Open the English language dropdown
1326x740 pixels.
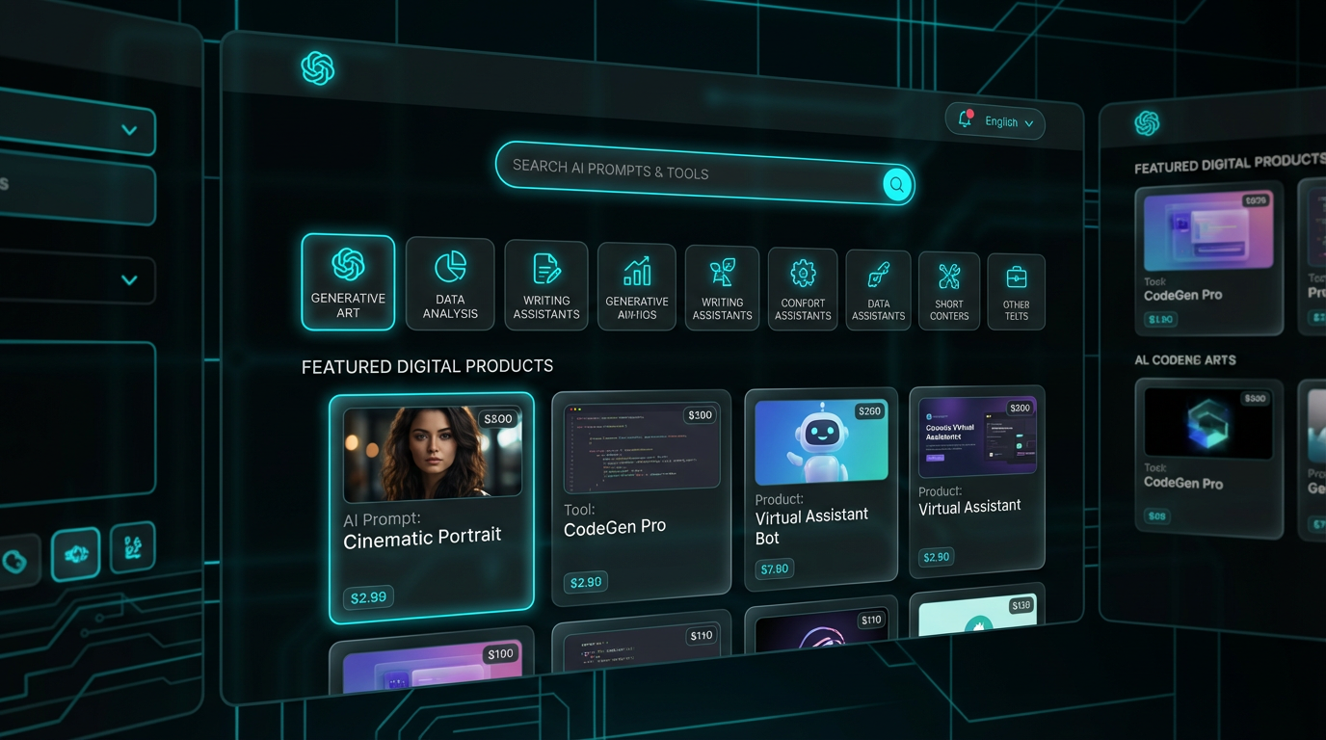pyautogui.click(x=1006, y=122)
